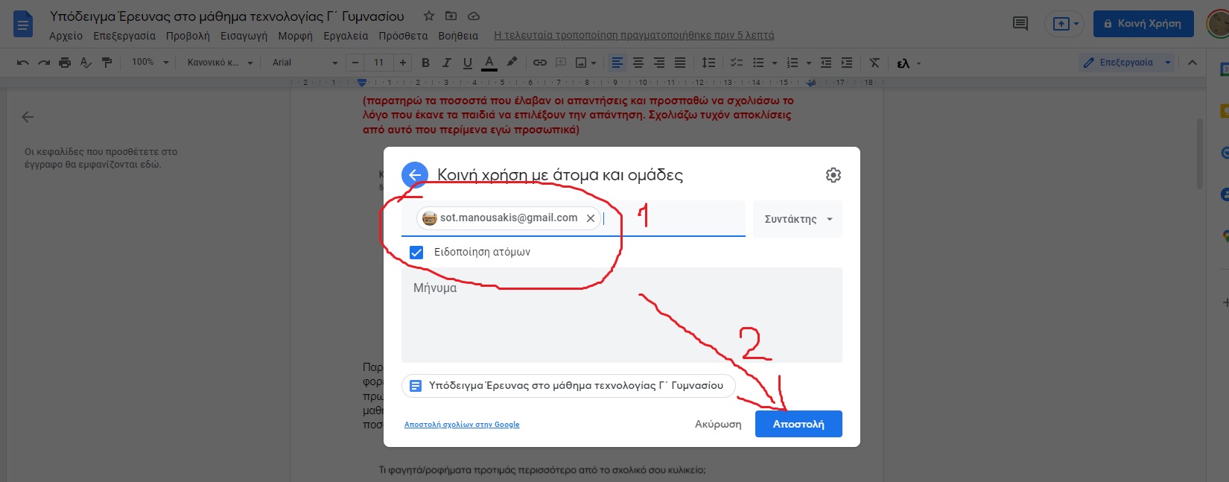1229x482 pixels.
Task: Open the Πρόσθετα menu
Action: pyautogui.click(x=403, y=36)
